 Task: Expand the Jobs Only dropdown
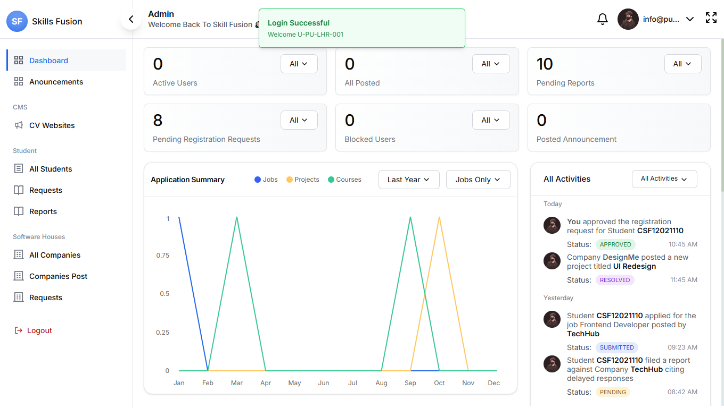tap(478, 180)
